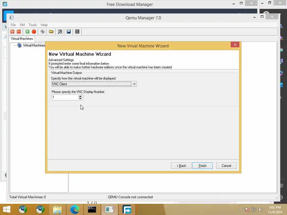Click the red plus new VM icon
This screenshot has width=287, height=215.
coord(12,32)
